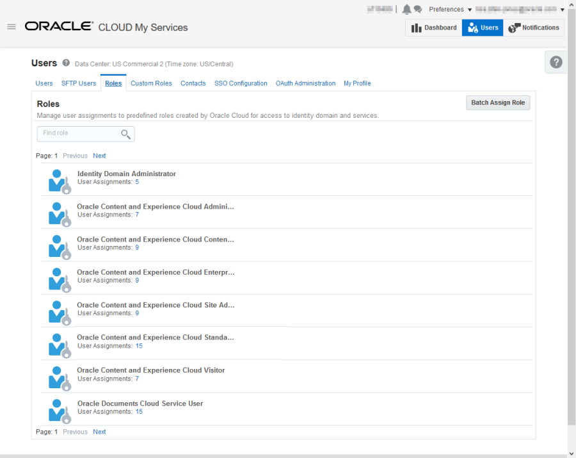Click the vertical scrollbar thumb
Screen dimensions: 576x458
point(572,217)
